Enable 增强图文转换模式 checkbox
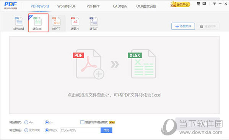Image resolution: width=229 pixels, height=140 pixels. click(82, 122)
